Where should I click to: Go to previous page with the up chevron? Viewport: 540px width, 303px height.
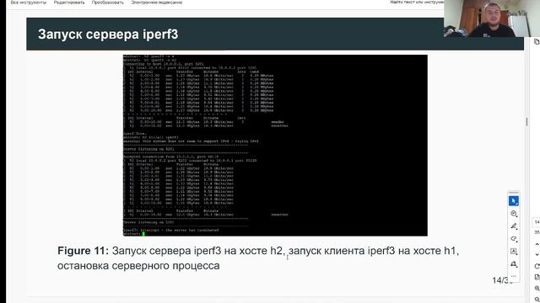pyautogui.click(x=537, y=244)
